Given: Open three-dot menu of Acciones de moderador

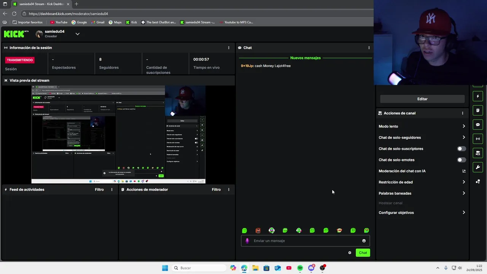Looking at the screenshot, I should click(x=229, y=190).
